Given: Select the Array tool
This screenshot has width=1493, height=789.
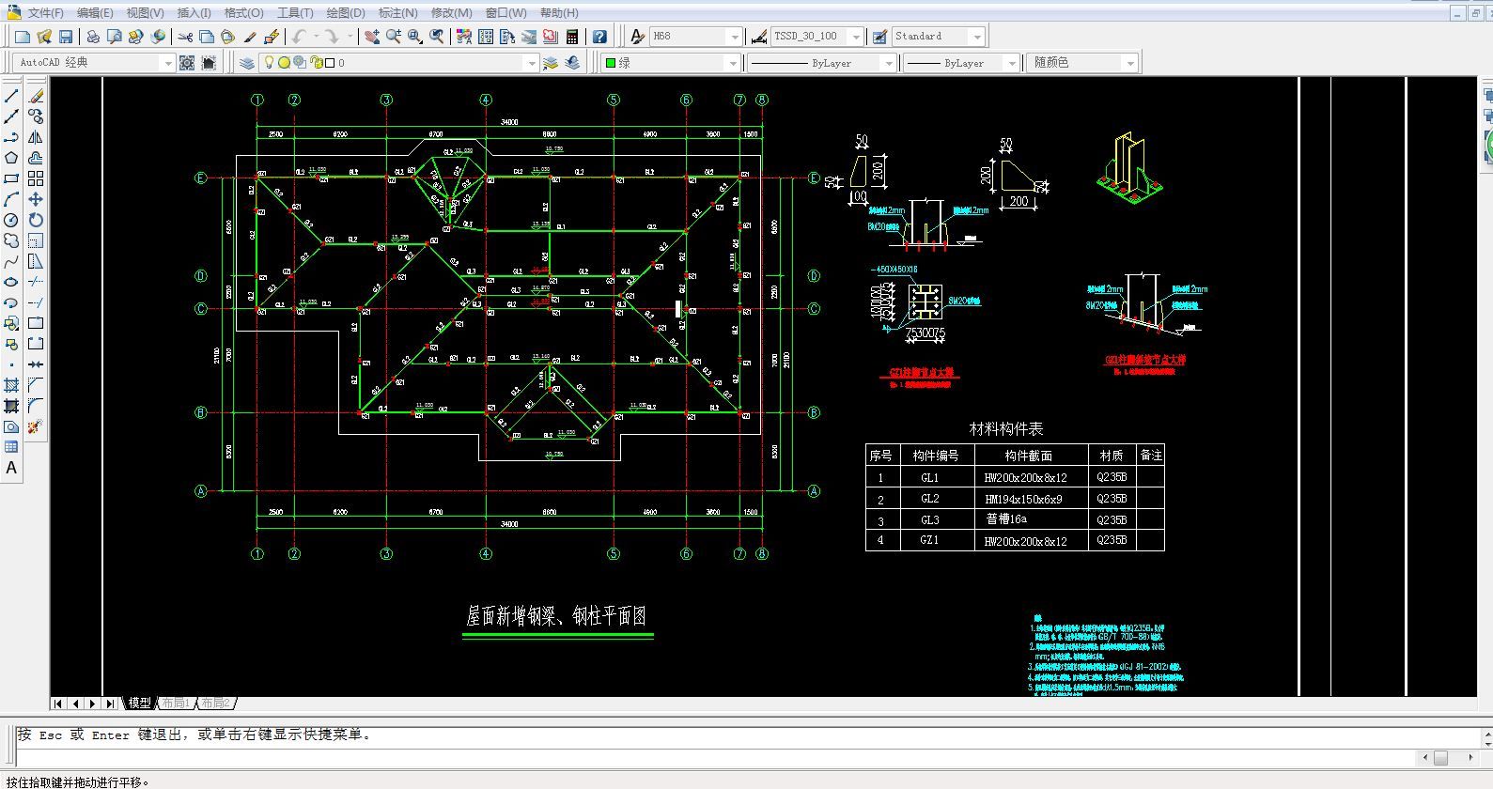Looking at the screenshot, I should click(x=36, y=178).
